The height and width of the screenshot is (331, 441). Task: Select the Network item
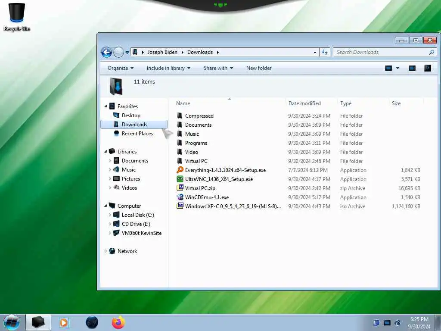pos(127,251)
